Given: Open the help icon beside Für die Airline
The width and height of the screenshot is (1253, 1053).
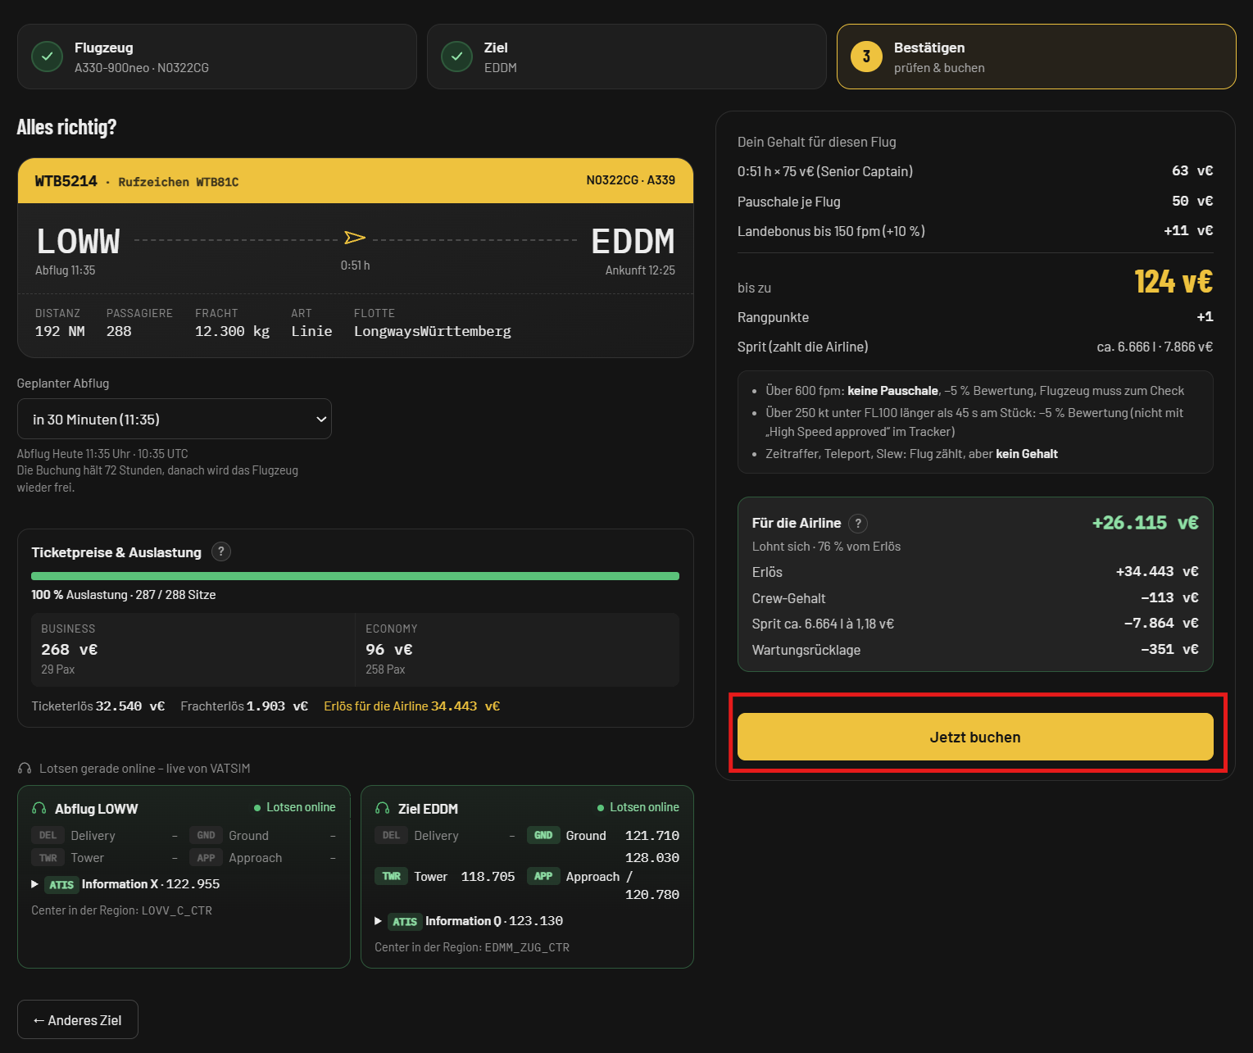Looking at the screenshot, I should [858, 523].
